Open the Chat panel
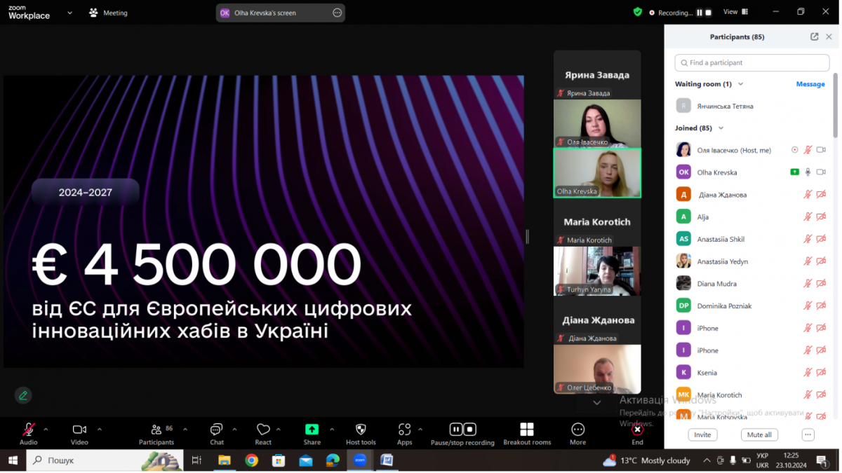The width and height of the screenshot is (842, 473). coord(216,433)
